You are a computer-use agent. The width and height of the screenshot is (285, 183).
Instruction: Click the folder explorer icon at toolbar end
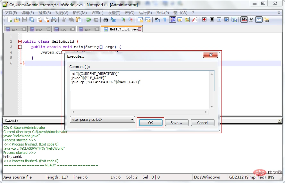(x=266, y=20)
